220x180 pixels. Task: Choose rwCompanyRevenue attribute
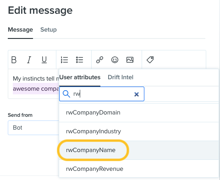click(x=139, y=169)
